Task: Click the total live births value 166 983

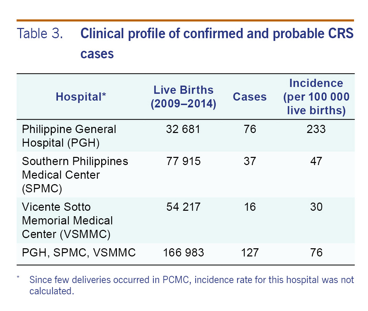Action: [183, 253]
